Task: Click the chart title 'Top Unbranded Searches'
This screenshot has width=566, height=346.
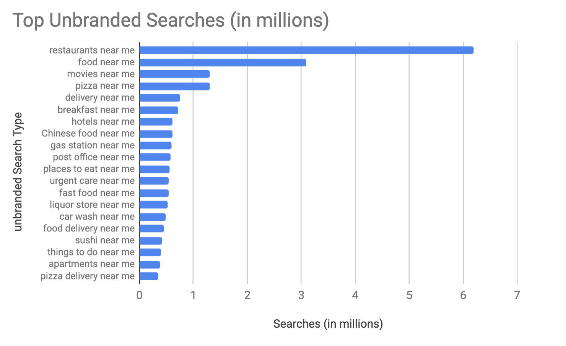Action: point(171,20)
